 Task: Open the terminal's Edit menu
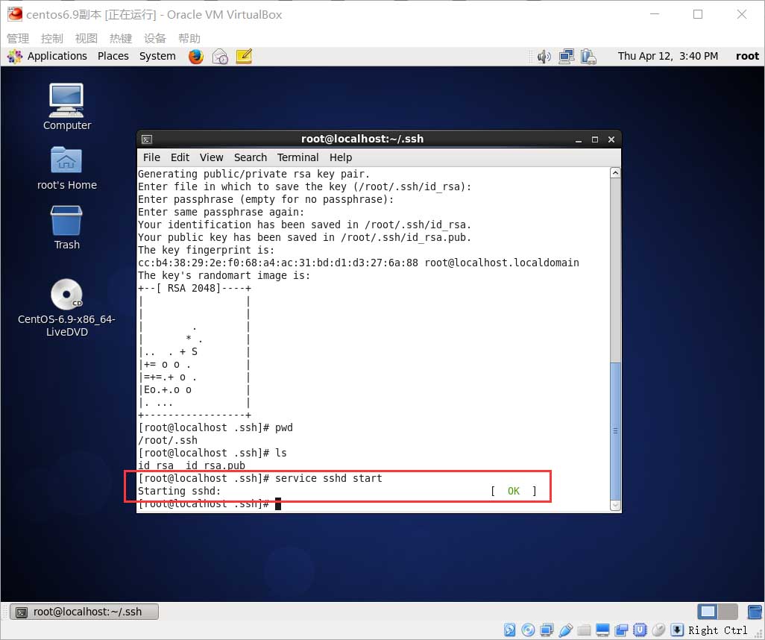tap(180, 157)
